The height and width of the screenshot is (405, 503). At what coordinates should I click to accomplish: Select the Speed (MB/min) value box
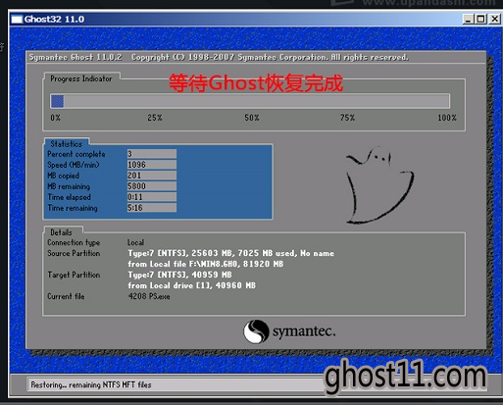click(x=152, y=165)
